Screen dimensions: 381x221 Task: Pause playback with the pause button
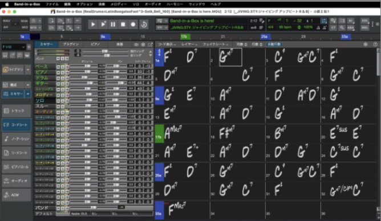coord(113,24)
